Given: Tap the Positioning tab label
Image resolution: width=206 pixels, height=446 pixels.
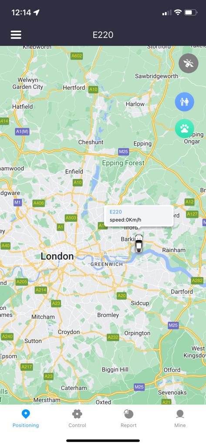Looking at the screenshot, I should 26,425.
